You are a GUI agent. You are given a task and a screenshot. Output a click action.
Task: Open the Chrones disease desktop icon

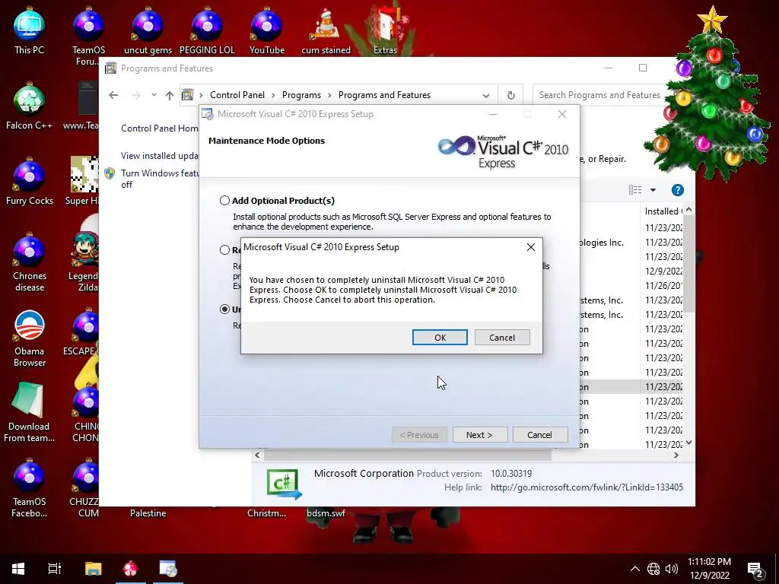30,262
